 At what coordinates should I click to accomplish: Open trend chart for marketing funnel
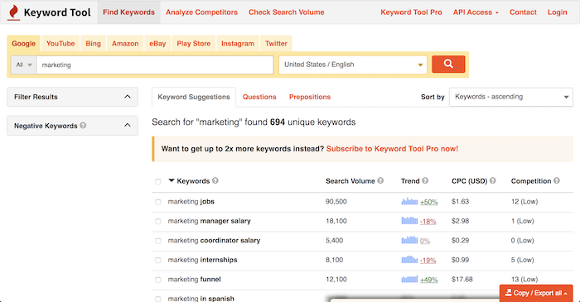(409, 279)
